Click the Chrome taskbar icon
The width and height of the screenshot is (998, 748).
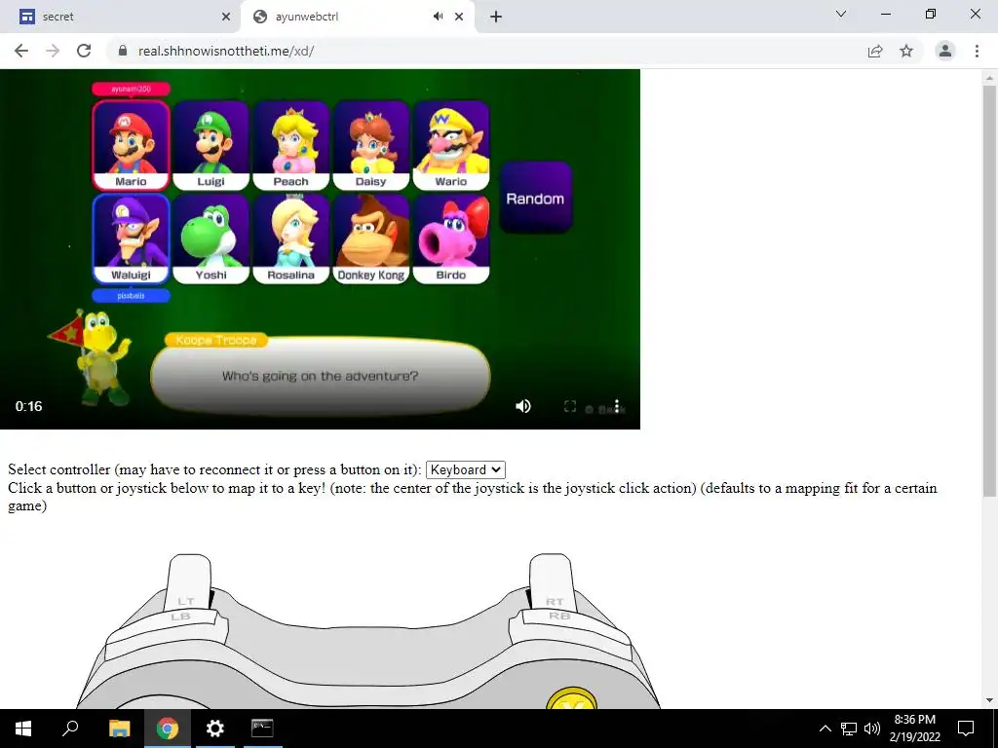(x=168, y=729)
